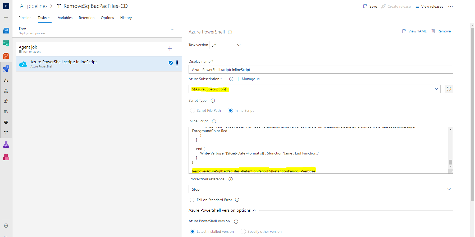475x237 pixels.
Task: Click the Inline Script scrollbar thumb
Action: coord(450,162)
